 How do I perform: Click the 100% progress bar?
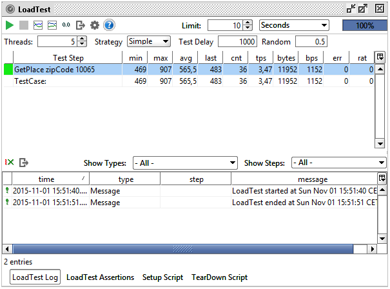coord(365,25)
